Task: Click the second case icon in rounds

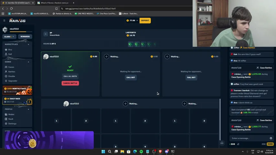Action: point(137,44)
